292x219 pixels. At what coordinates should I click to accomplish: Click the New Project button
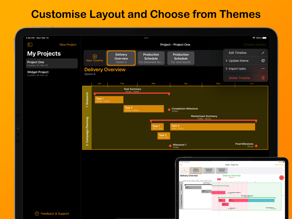click(68, 45)
